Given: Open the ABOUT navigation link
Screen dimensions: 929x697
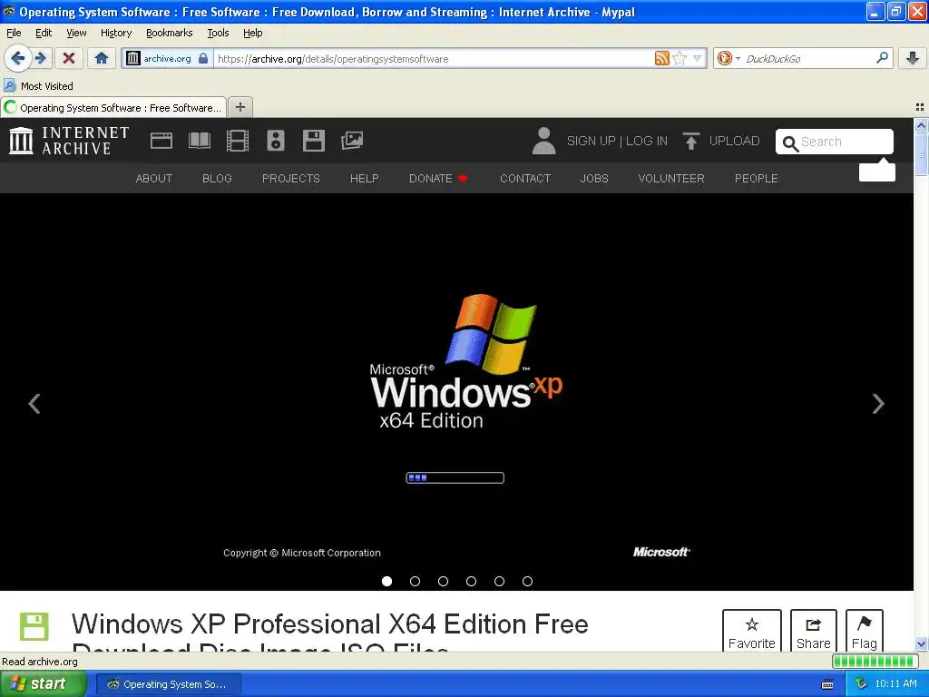Looking at the screenshot, I should [154, 179].
